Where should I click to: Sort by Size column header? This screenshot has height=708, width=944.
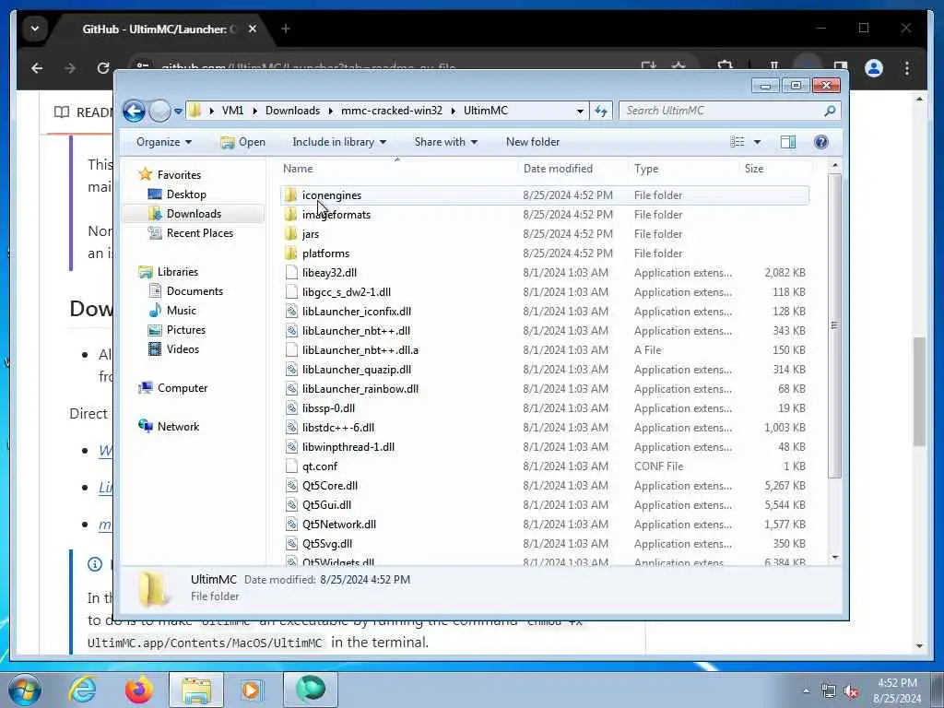point(774,170)
